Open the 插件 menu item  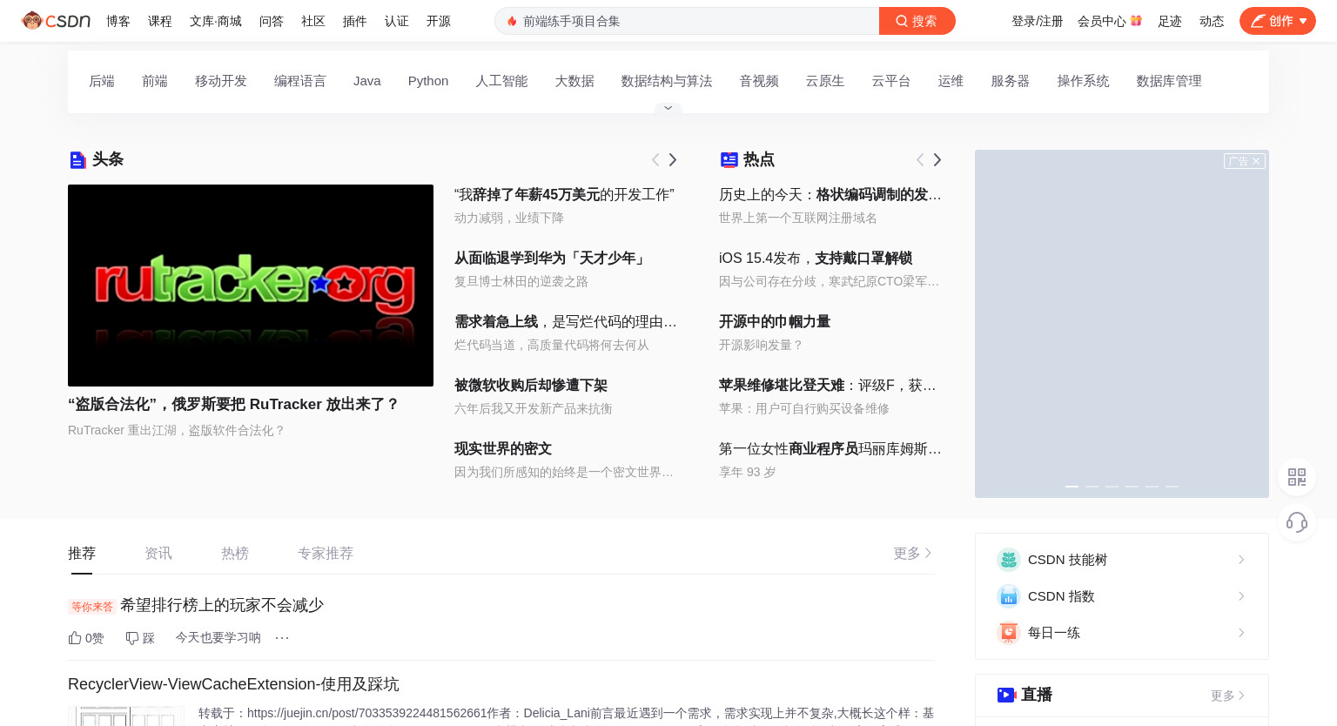tap(355, 21)
